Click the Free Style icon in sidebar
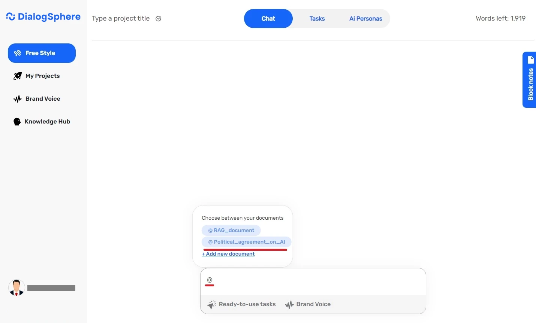 click(x=18, y=53)
